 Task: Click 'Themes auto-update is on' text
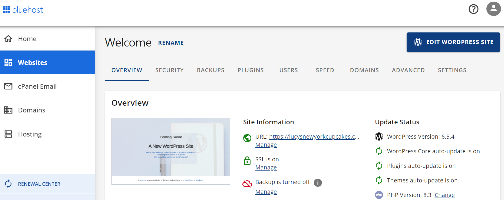click(422, 181)
